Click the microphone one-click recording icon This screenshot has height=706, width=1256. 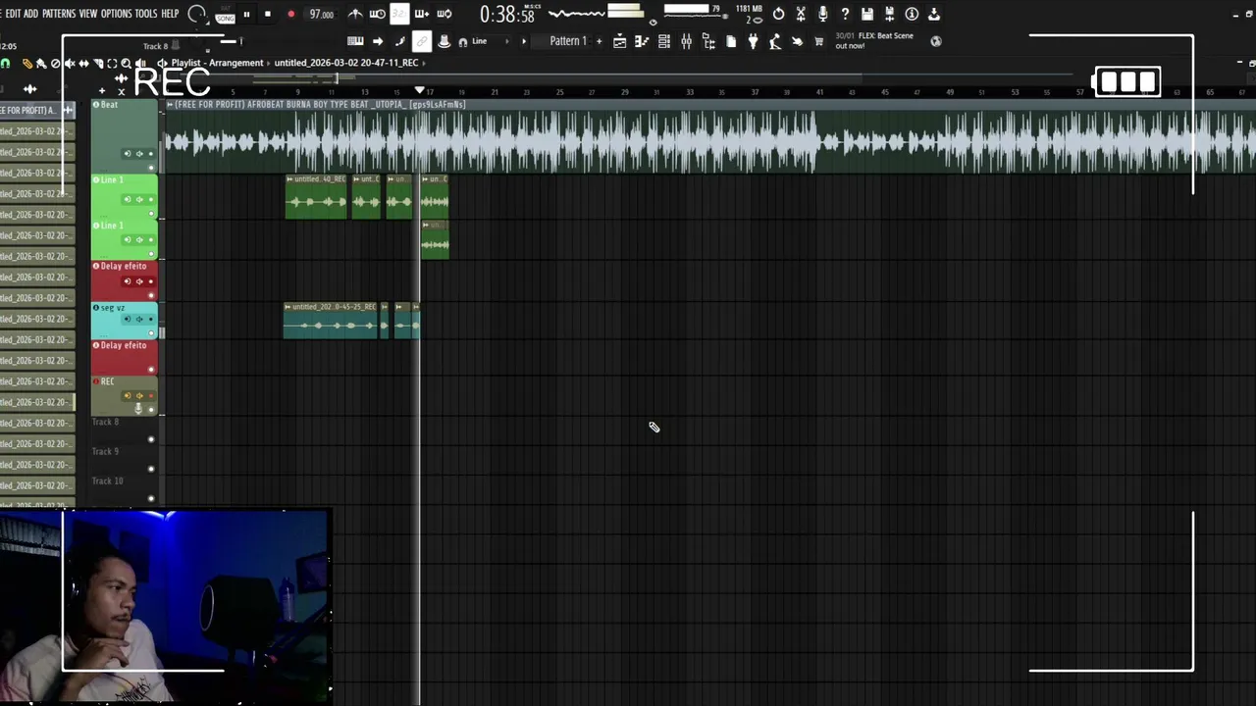(x=823, y=14)
